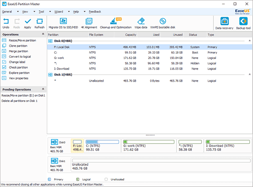Open the 4K Alignment tool
Viewport: 253px width, 187px height.
(x=89, y=21)
